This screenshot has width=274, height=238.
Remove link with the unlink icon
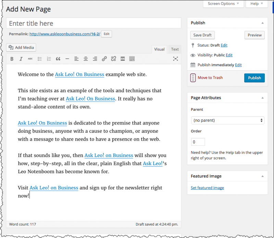(114, 59)
